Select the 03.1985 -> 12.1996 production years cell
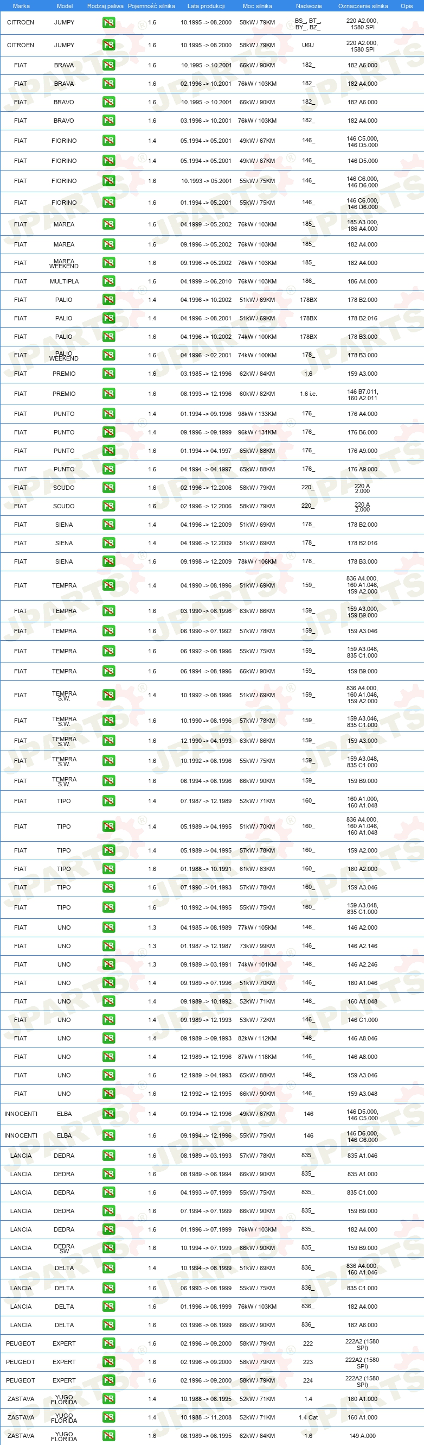Viewport: 424px width, 1445px height. [205, 374]
